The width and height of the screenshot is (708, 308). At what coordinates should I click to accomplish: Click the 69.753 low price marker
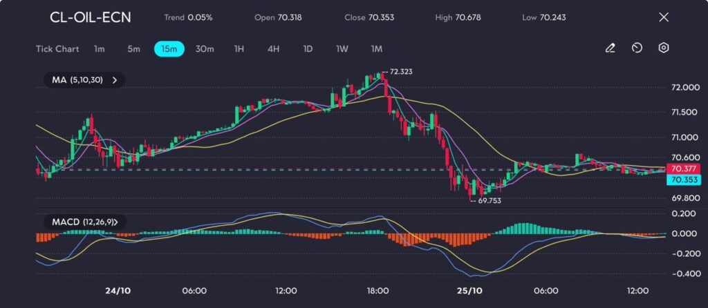489,200
